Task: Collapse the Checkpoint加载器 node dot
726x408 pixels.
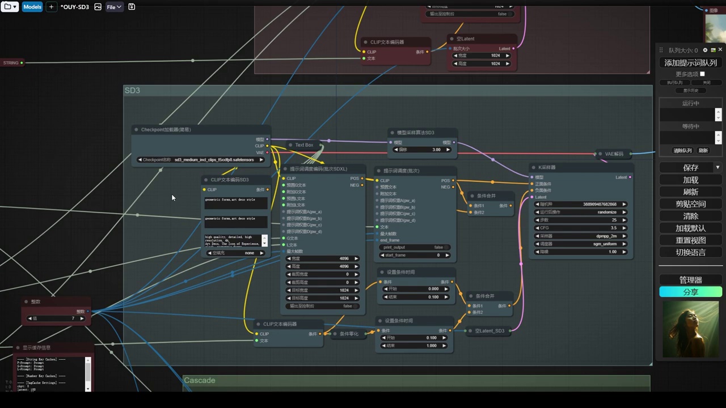Action: (136, 130)
